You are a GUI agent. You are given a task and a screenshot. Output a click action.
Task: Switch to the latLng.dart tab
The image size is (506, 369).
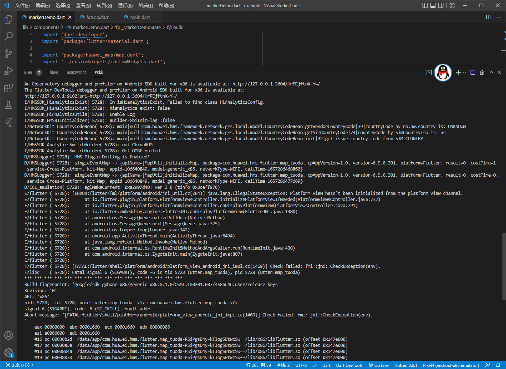click(x=97, y=17)
